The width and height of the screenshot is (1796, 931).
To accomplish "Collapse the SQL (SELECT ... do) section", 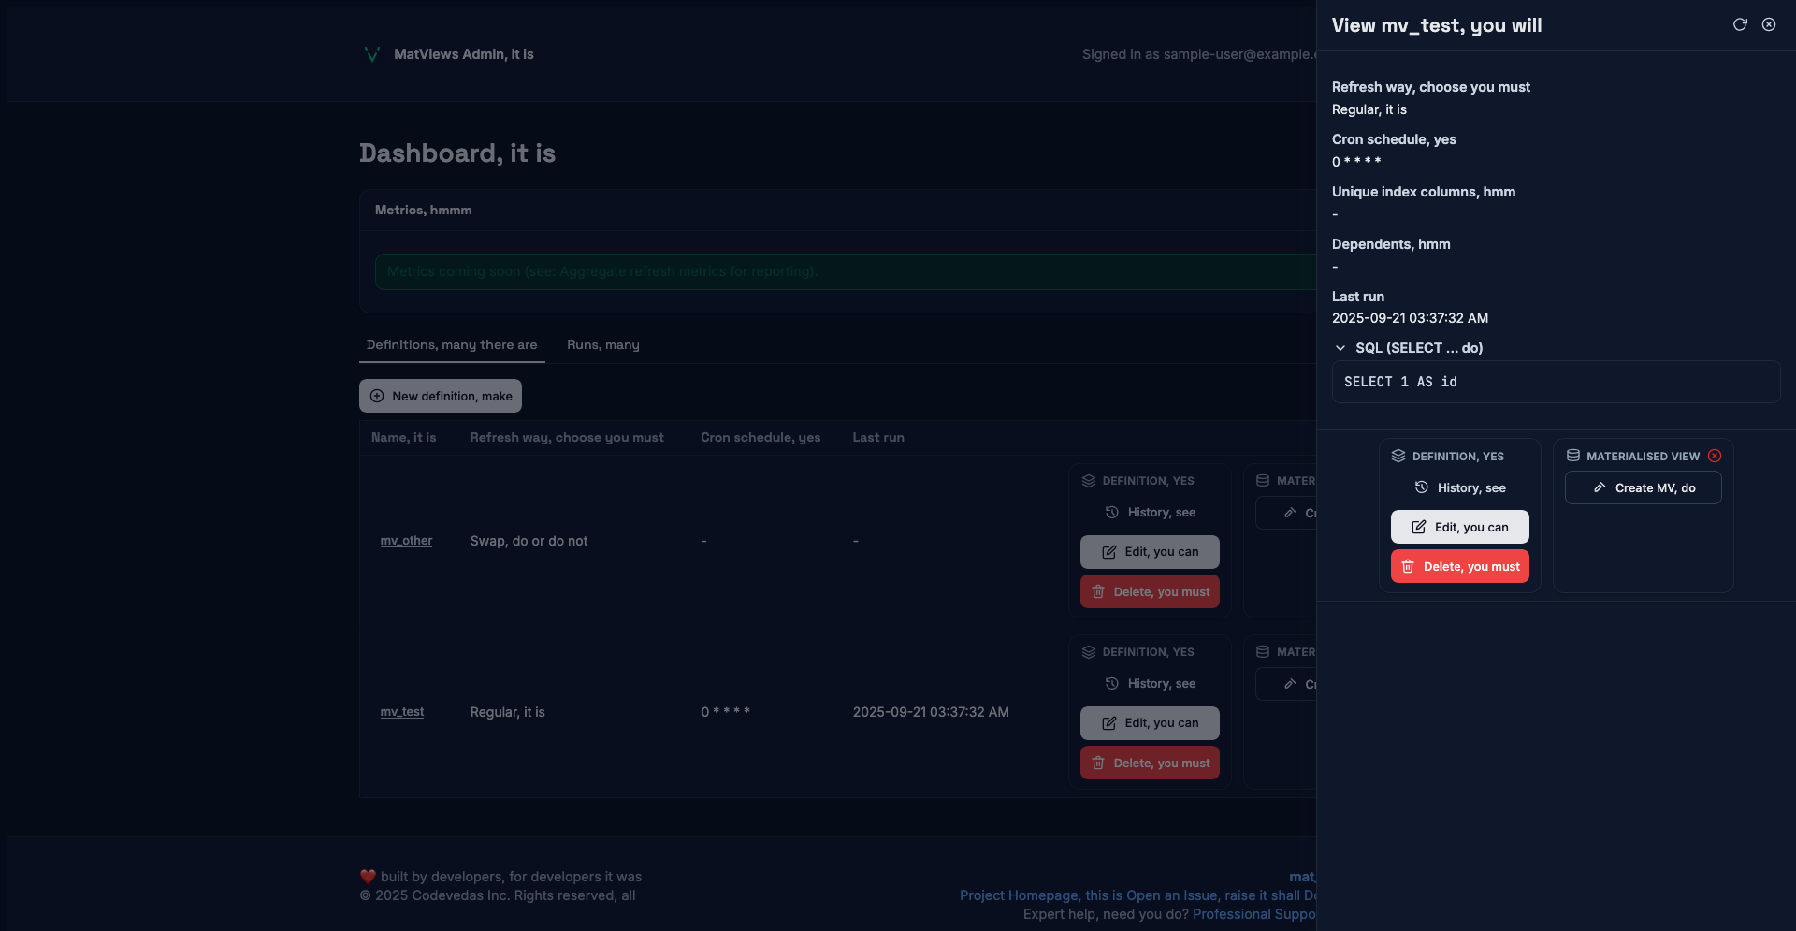I will click(1340, 348).
